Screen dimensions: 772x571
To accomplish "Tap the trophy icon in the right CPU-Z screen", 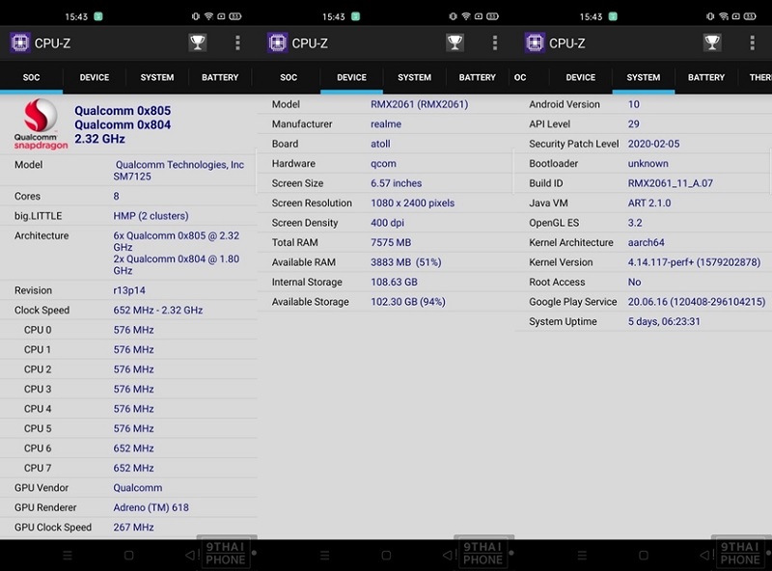I will (x=712, y=42).
